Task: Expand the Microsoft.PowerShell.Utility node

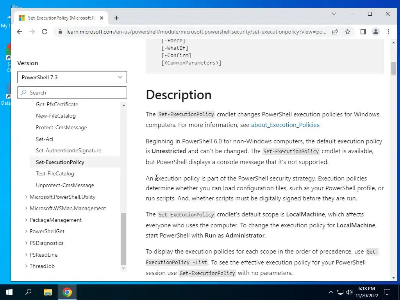Action: pos(26,197)
